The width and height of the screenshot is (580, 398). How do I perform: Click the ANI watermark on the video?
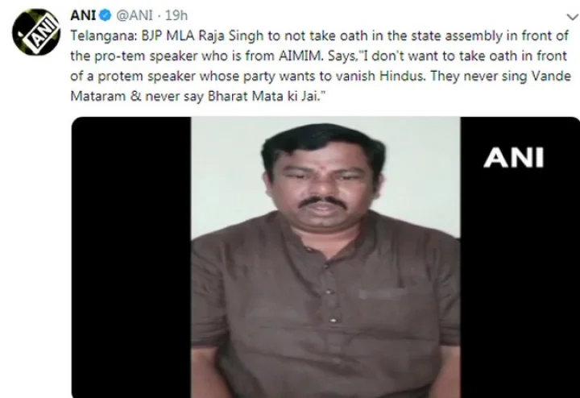tap(513, 158)
